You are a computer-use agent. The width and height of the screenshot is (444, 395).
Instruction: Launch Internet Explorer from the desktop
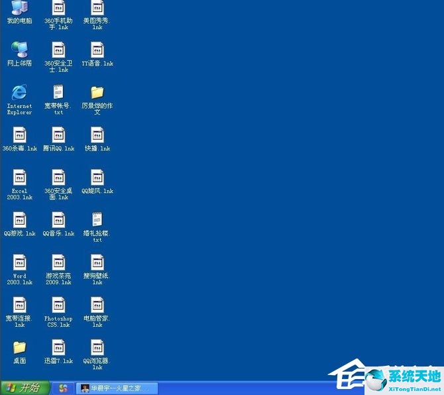(x=19, y=93)
